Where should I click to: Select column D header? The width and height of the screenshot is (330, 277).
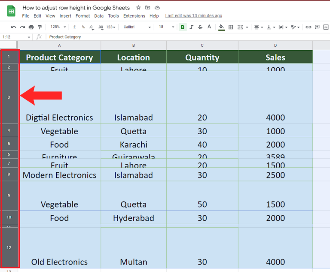pos(275,45)
